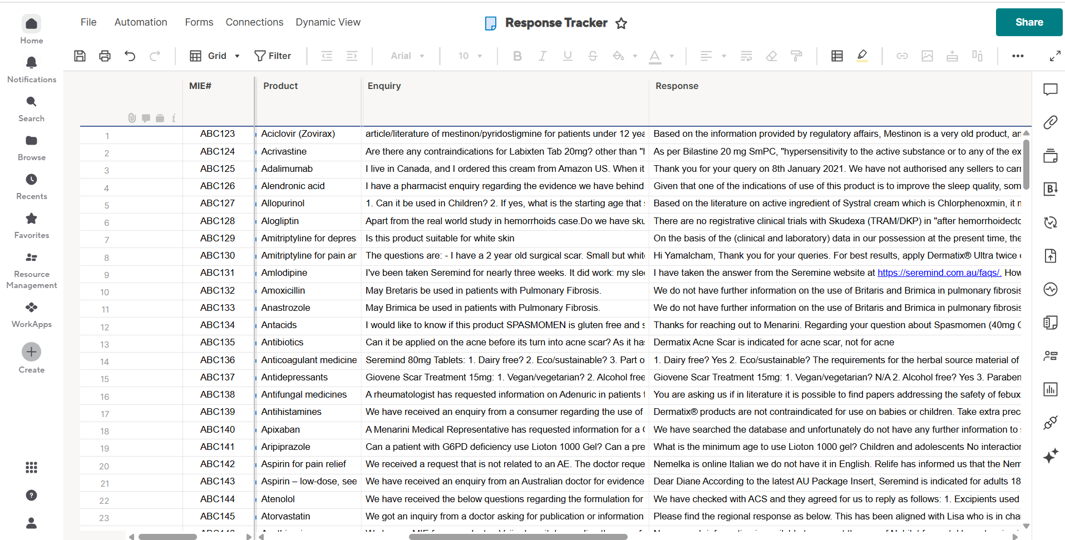The height and width of the screenshot is (540, 1065).
Task: Open the AI sparkle tool
Action: [1050, 457]
